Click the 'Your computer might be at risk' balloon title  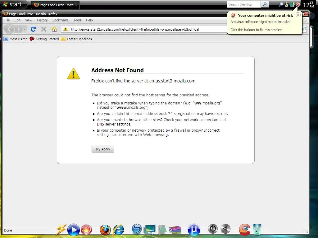pos(266,15)
